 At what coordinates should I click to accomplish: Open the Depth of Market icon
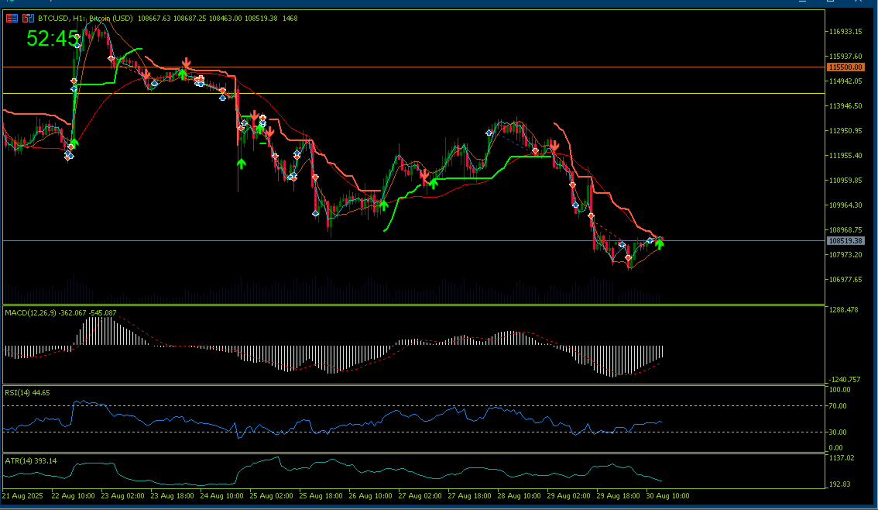[x=28, y=19]
